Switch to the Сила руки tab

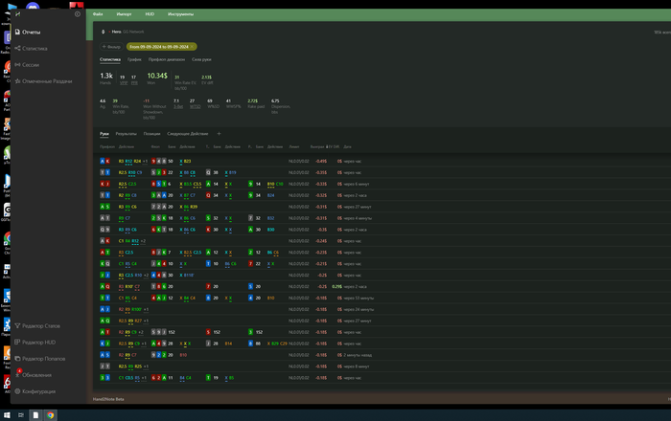201,59
